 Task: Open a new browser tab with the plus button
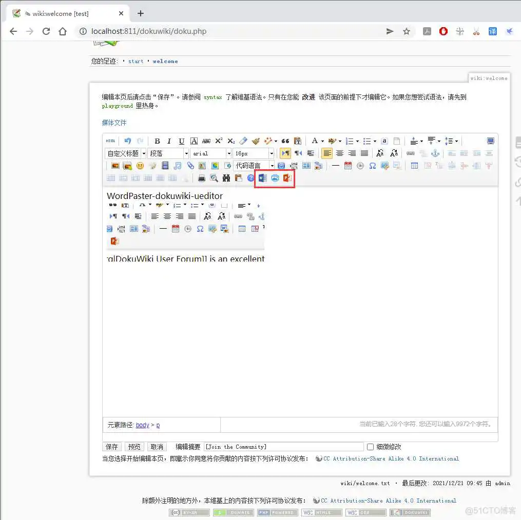[141, 14]
